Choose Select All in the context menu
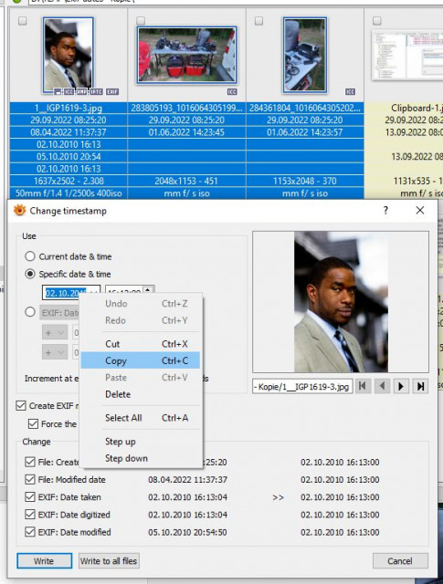443x584 pixels. click(141, 418)
